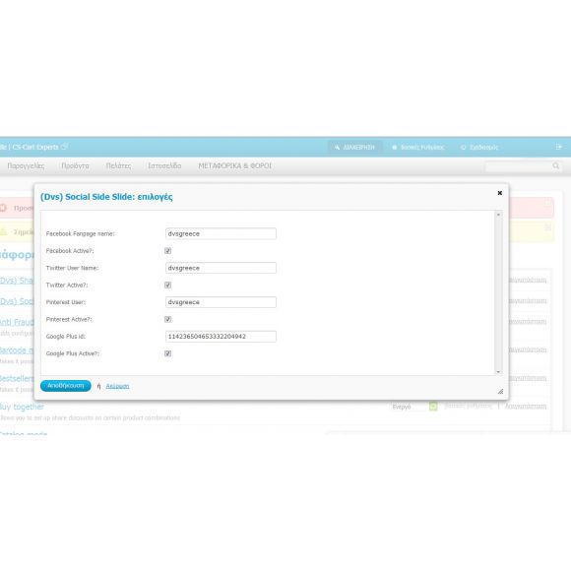Click Απεγκατάσταση in the Buy together row
Viewport: 571px width, 571px height.
pyautogui.click(x=526, y=406)
